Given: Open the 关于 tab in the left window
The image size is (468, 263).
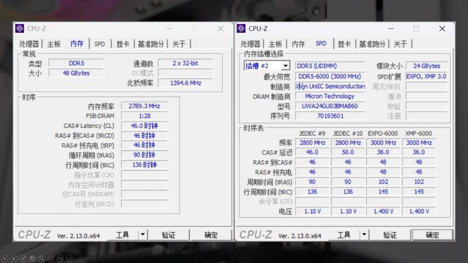Looking at the screenshot, I should tap(179, 44).
